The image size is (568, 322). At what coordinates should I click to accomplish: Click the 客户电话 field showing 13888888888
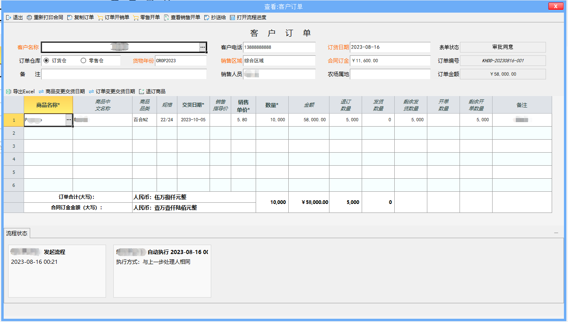[279, 48]
